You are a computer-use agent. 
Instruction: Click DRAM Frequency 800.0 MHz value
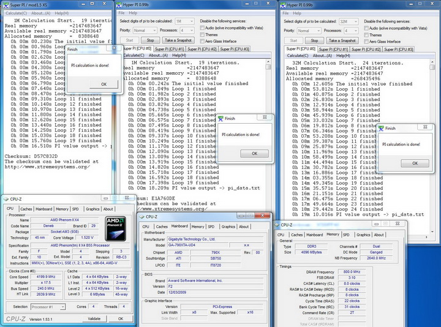[x=352, y=272]
